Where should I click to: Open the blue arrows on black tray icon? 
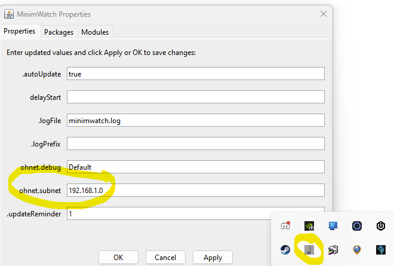[381, 250]
